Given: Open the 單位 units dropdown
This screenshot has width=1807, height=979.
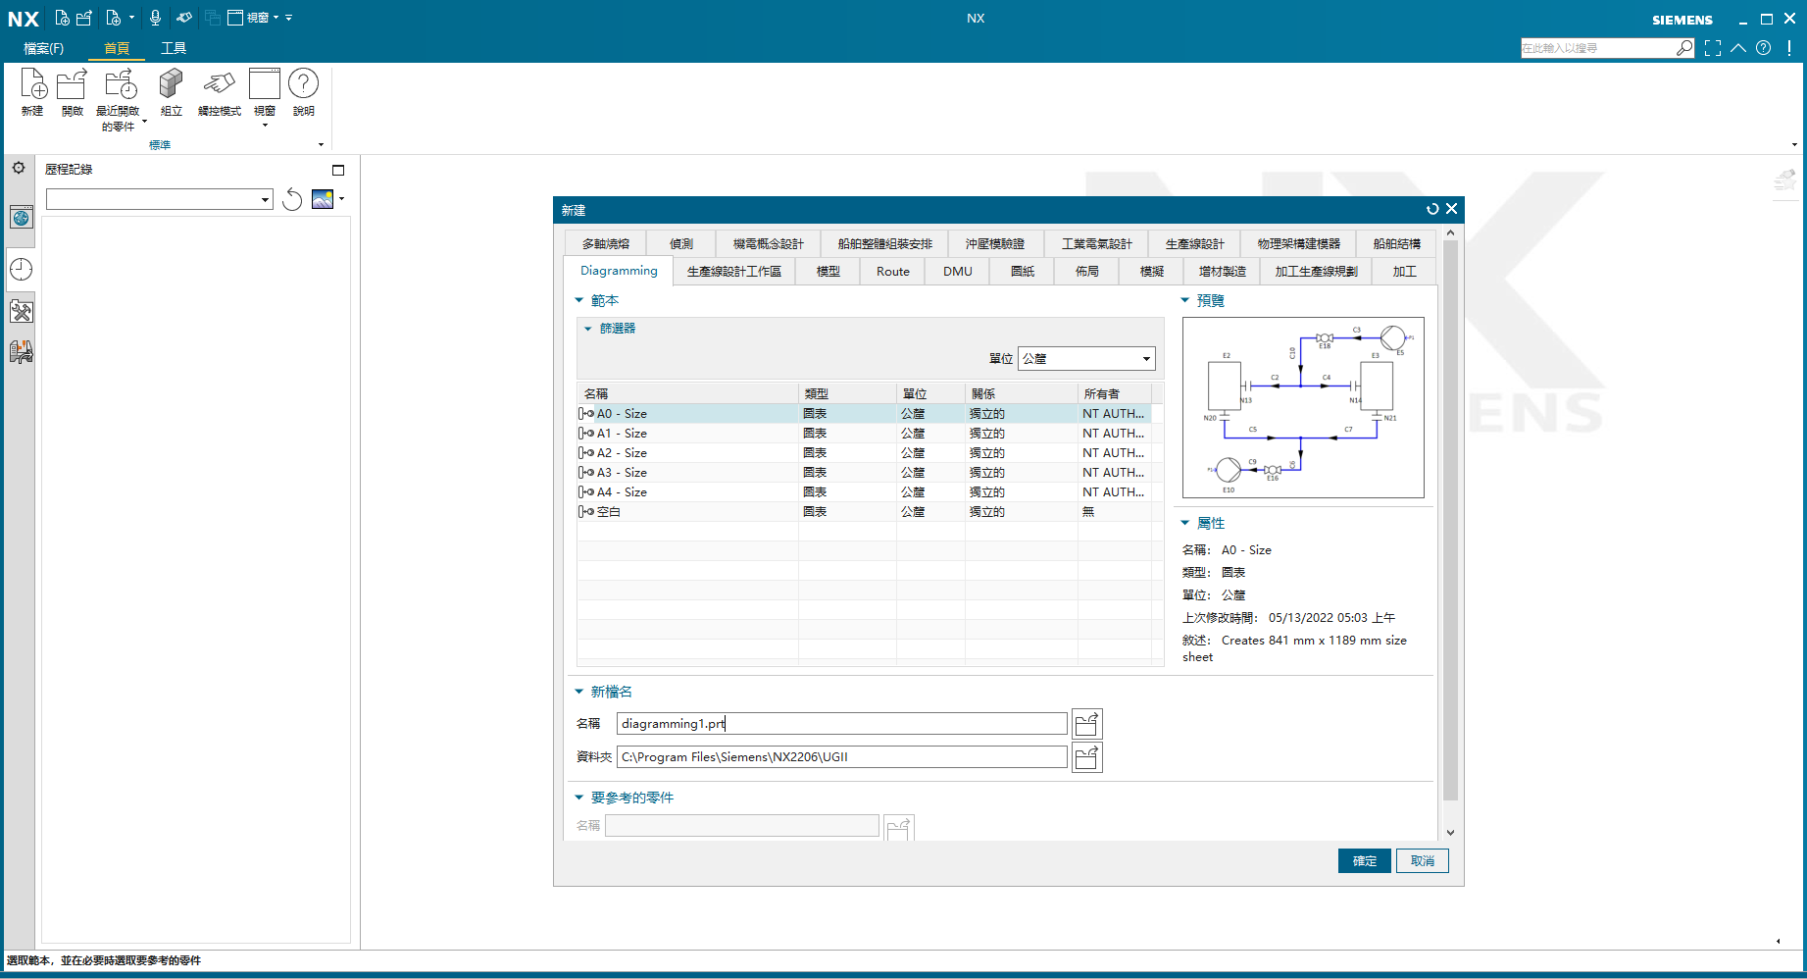Looking at the screenshot, I should (1086, 359).
